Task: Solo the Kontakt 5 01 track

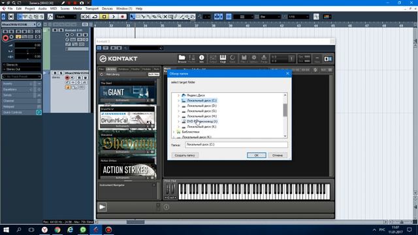Action: [61, 31]
